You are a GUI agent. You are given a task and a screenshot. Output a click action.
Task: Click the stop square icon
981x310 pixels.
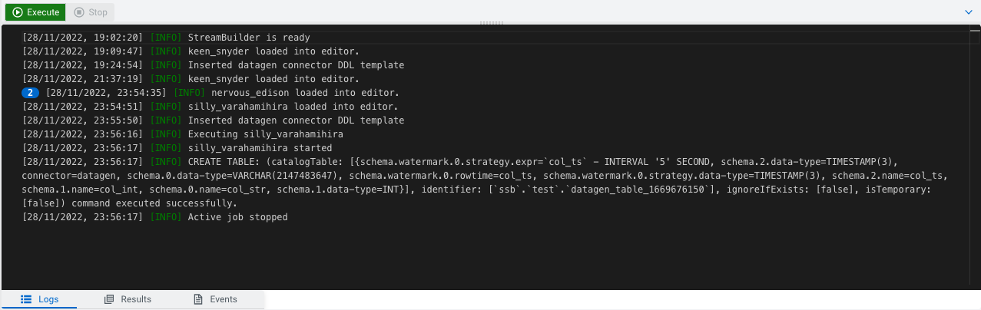(78, 12)
